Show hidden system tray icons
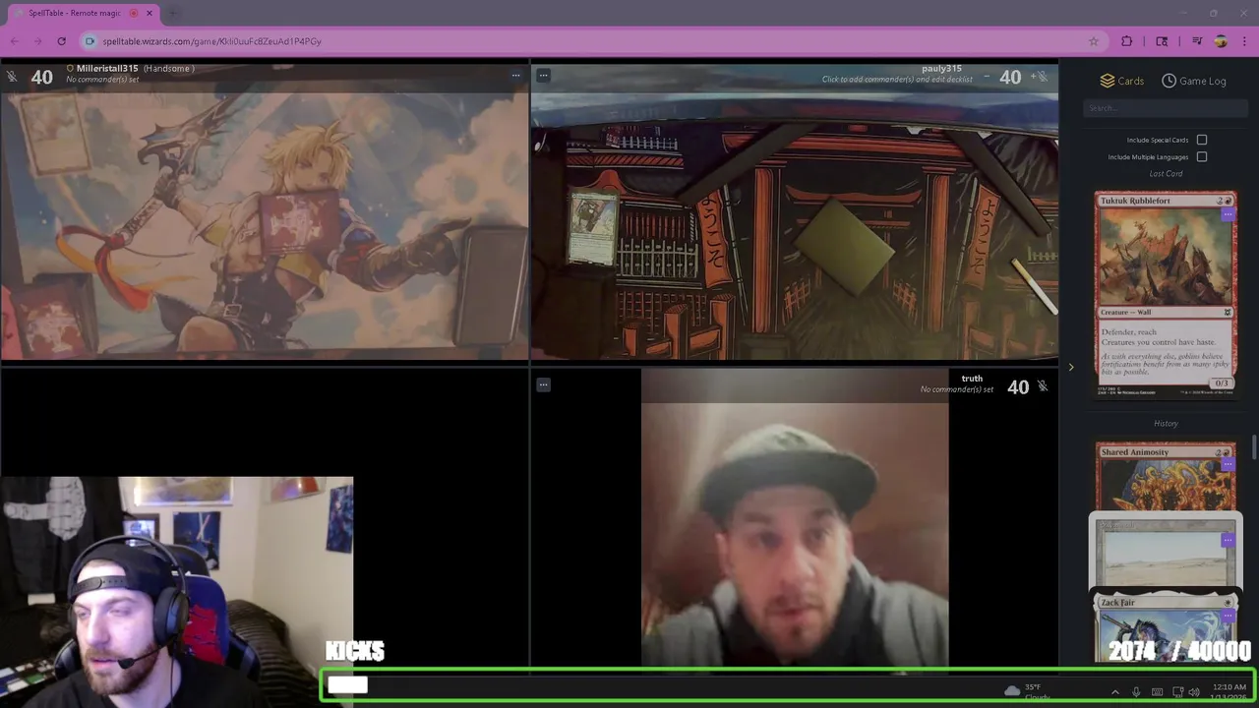Viewport: 1259px width, 708px height. click(x=1114, y=692)
